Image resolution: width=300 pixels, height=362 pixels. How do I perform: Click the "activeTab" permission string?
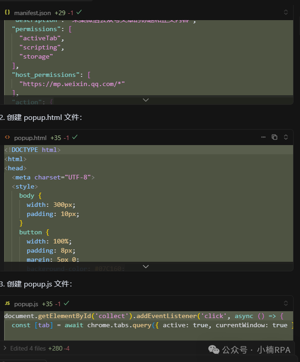click(40, 38)
